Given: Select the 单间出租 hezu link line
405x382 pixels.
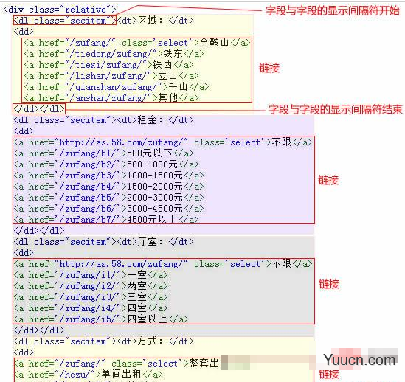Looking at the screenshot, I should click(89, 374).
